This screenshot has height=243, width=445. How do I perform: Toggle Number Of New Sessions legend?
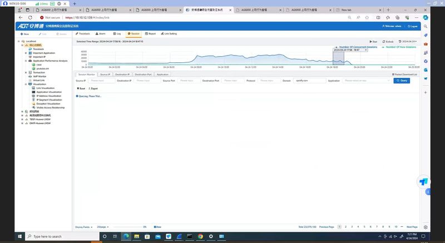pos(399,47)
